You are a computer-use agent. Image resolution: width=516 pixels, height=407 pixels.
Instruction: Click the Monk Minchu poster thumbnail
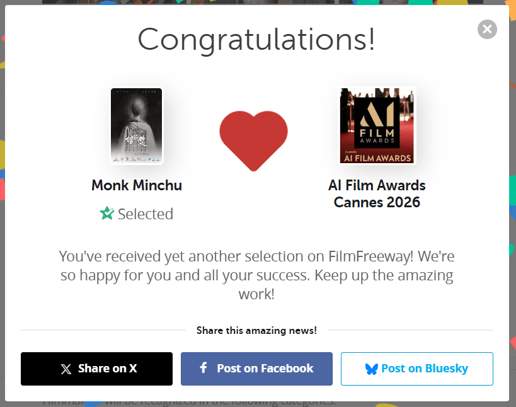[136, 126]
